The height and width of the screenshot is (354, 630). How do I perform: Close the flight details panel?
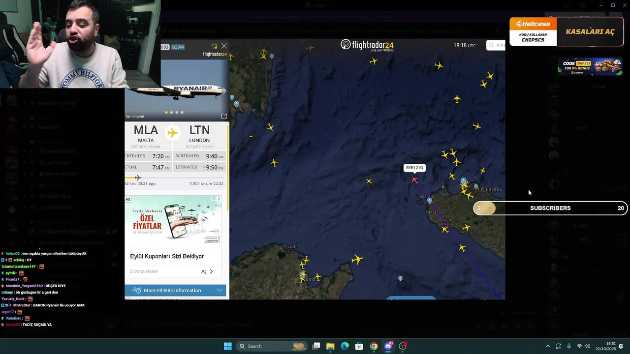[224, 46]
